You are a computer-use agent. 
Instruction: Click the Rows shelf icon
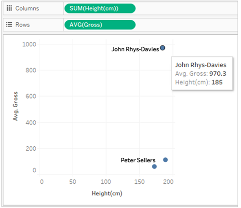[x=9, y=25]
